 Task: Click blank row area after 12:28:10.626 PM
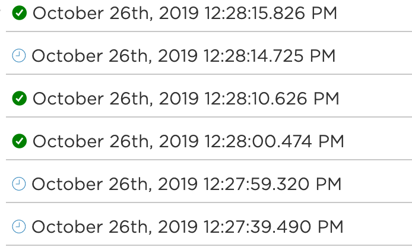pyautogui.click(x=376, y=99)
